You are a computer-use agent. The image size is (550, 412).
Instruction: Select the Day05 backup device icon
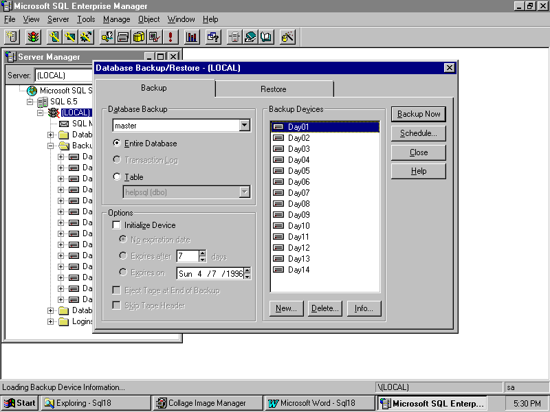278,171
